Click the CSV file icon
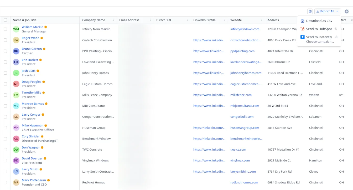This screenshot has width=353, height=190. pyautogui.click(x=303, y=21)
